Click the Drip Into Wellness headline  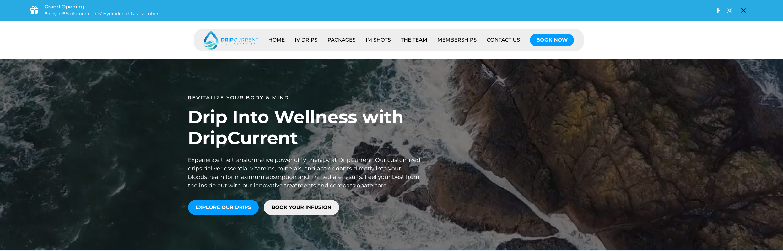(x=296, y=127)
